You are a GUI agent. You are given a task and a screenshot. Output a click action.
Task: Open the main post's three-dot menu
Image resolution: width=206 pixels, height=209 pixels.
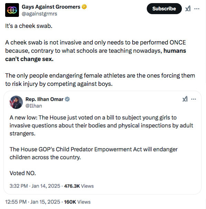pyautogui.click(x=197, y=9)
